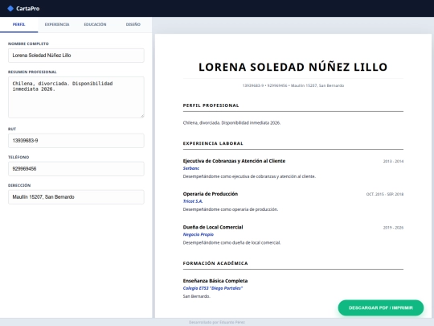This screenshot has height=326, width=434.
Task: Click the preview name heading Lorena Soledad Núñez Lillo
Action: (x=293, y=67)
